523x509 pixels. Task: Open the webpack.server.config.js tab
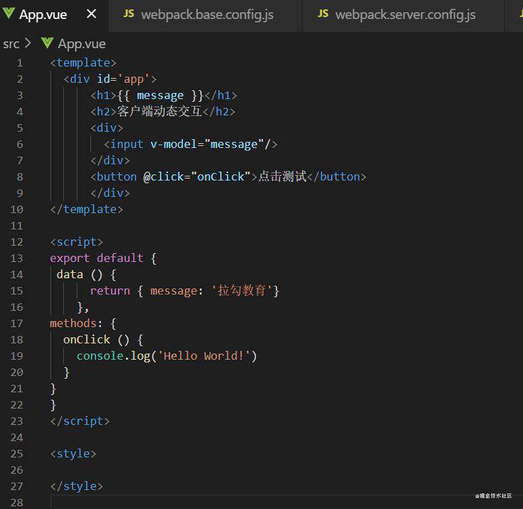pyautogui.click(x=403, y=15)
